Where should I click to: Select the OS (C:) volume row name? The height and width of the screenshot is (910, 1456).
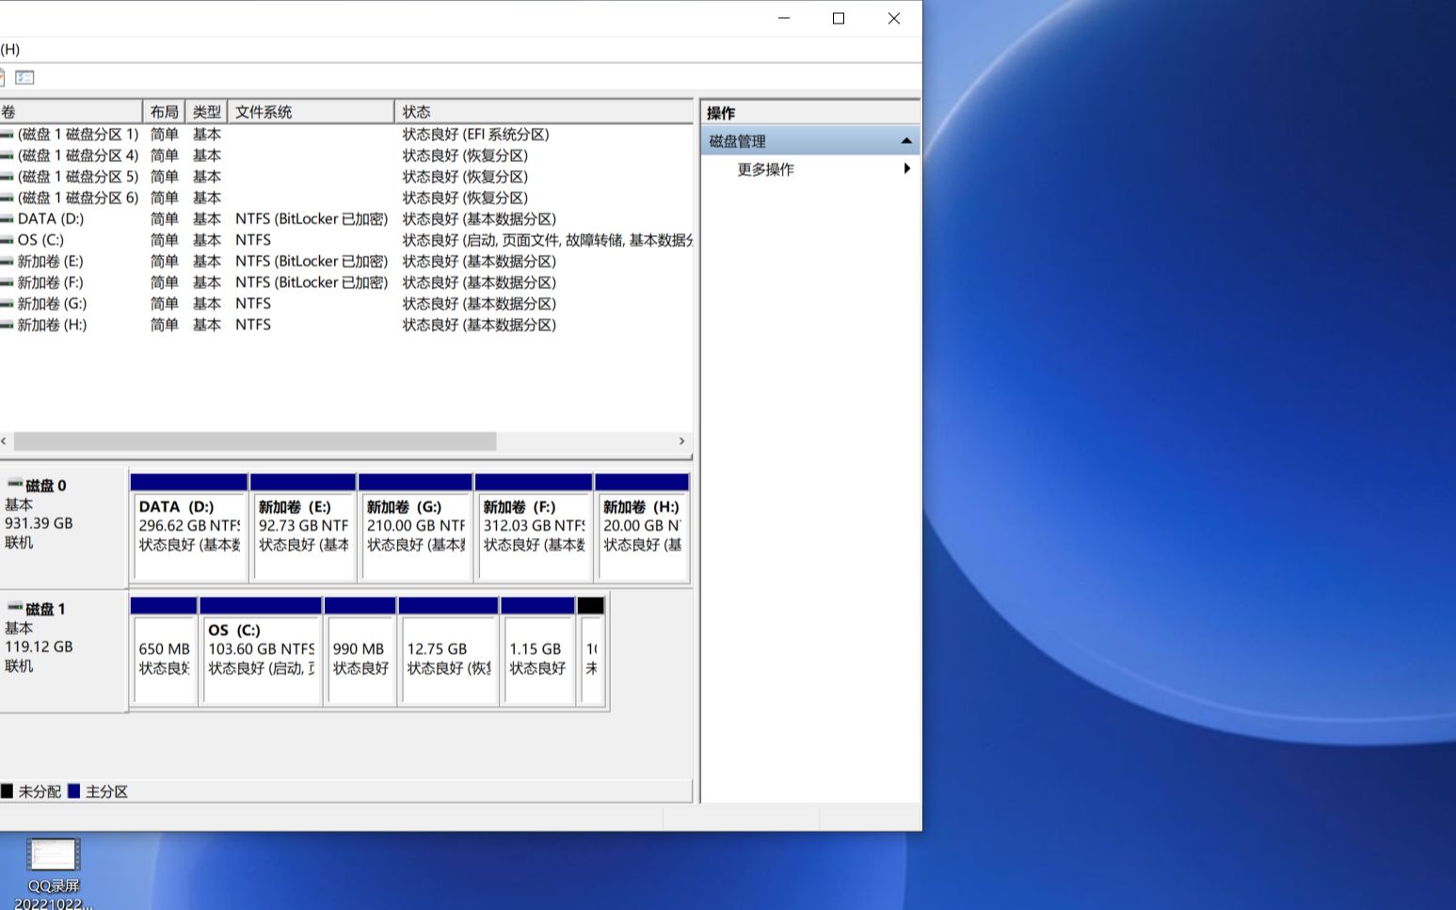pyautogui.click(x=40, y=240)
